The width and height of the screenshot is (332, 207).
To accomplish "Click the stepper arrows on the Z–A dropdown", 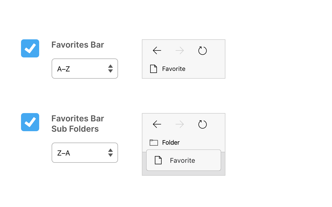I will [x=110, y=153].
